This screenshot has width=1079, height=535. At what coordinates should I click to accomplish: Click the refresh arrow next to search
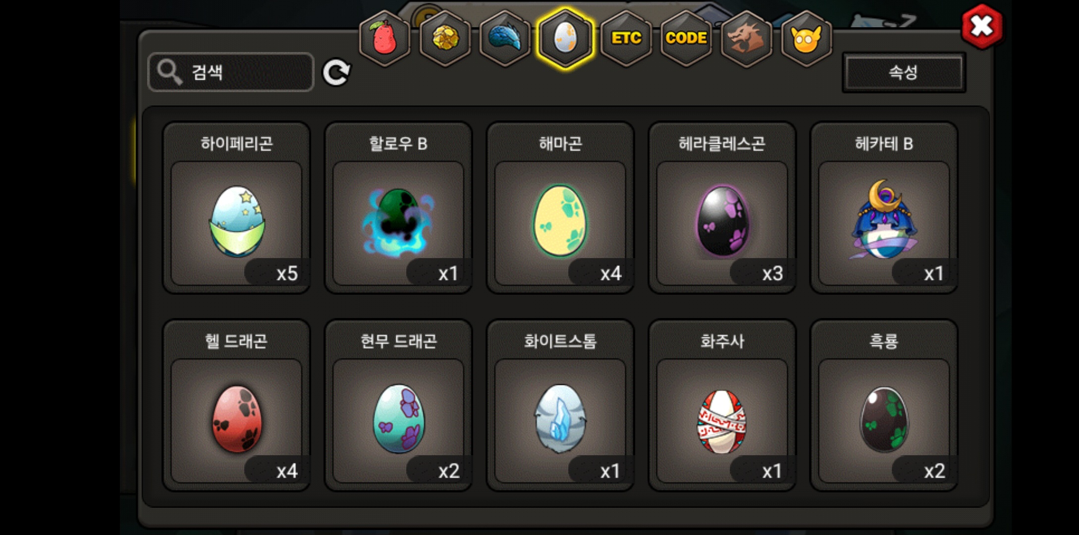tap(336, 73)
